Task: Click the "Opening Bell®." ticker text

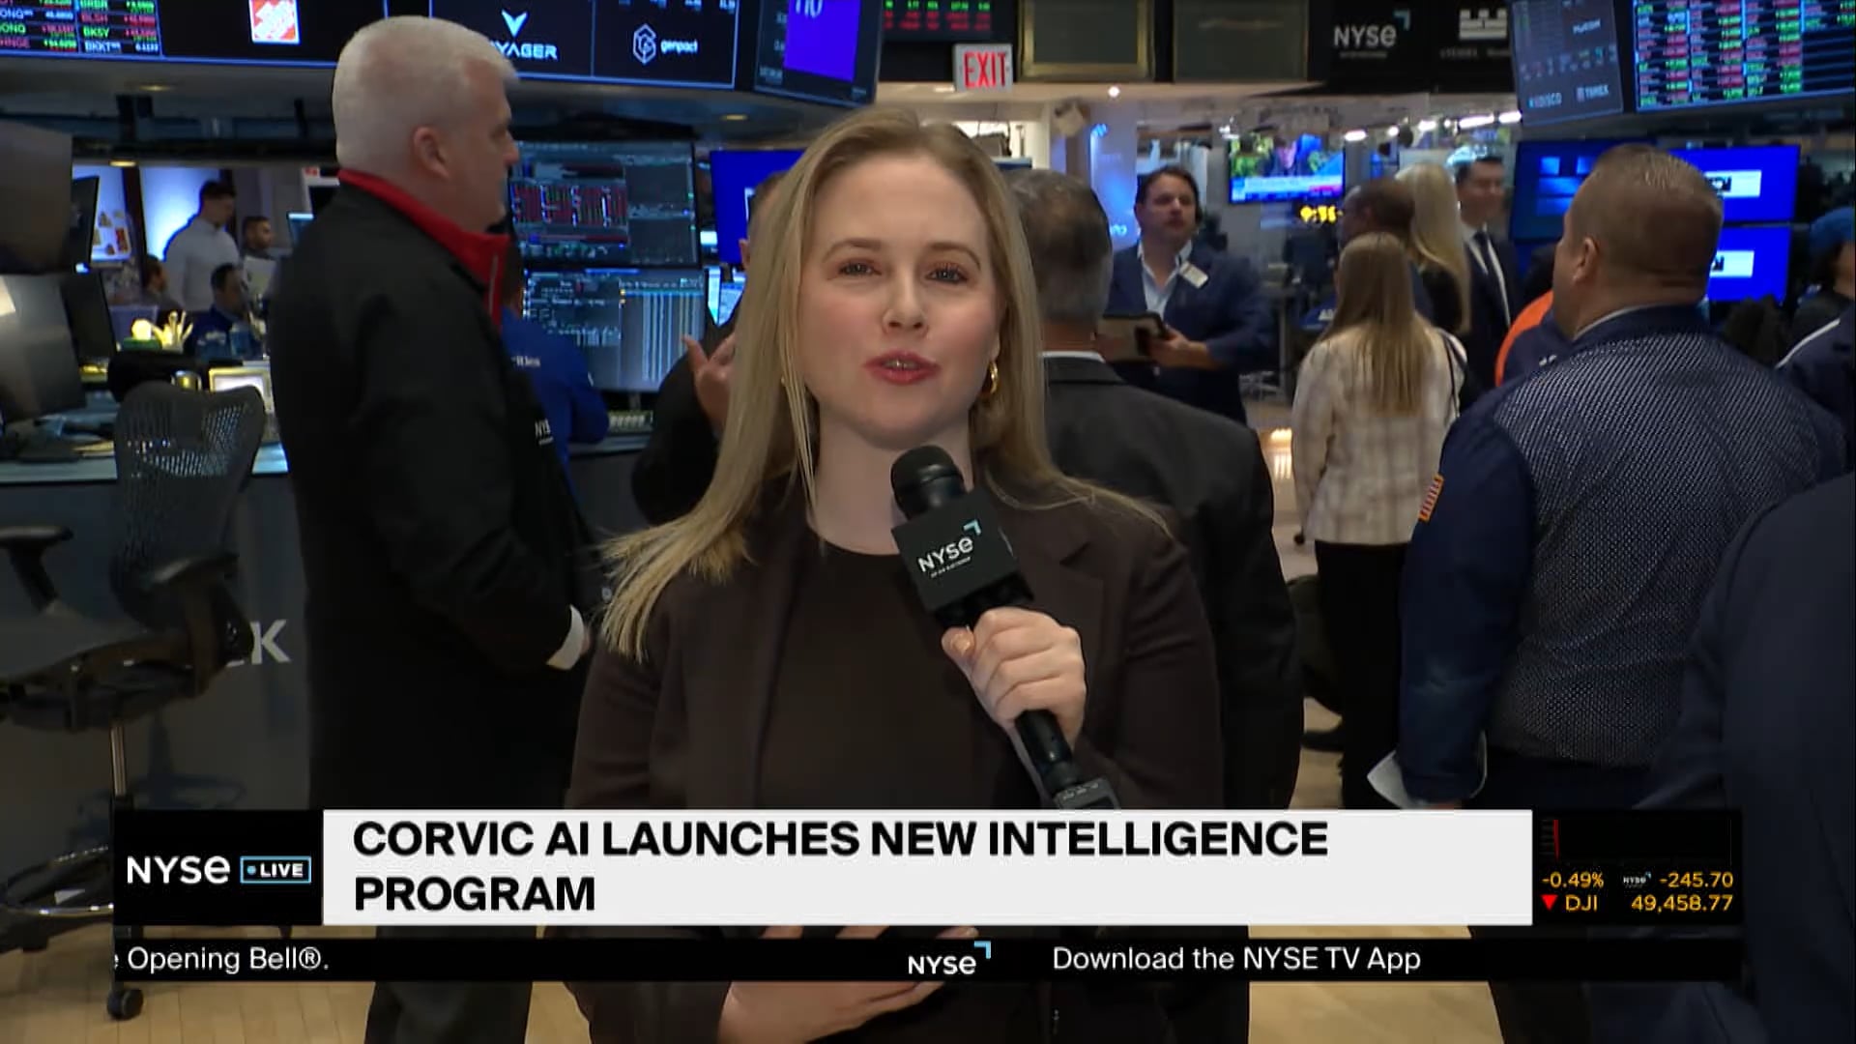Action: (x=228, y=959)
